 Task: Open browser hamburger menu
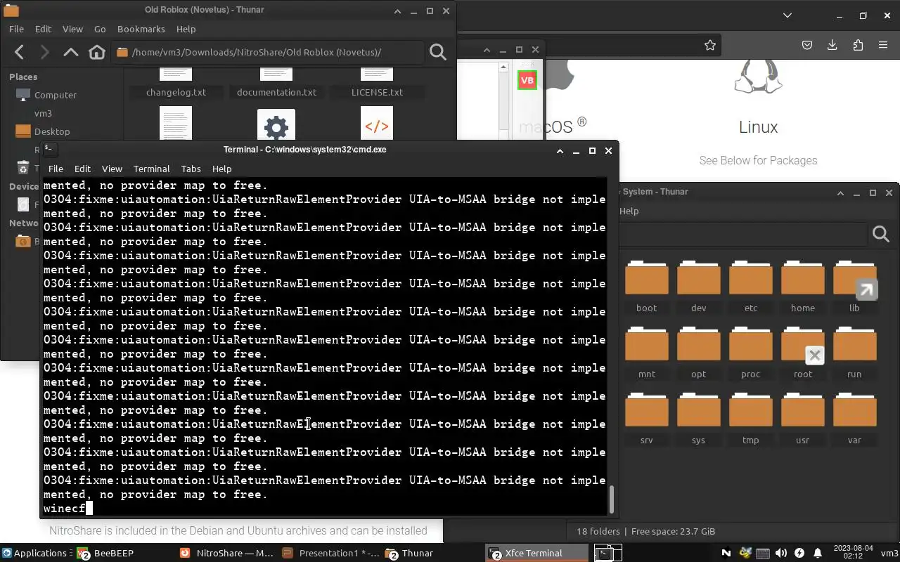pos(883,45)
